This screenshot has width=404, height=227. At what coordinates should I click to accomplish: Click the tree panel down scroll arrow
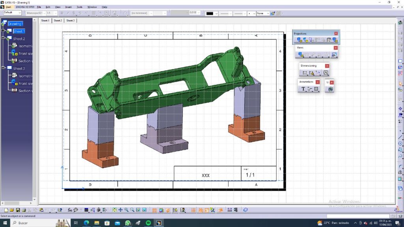point(34,199)
